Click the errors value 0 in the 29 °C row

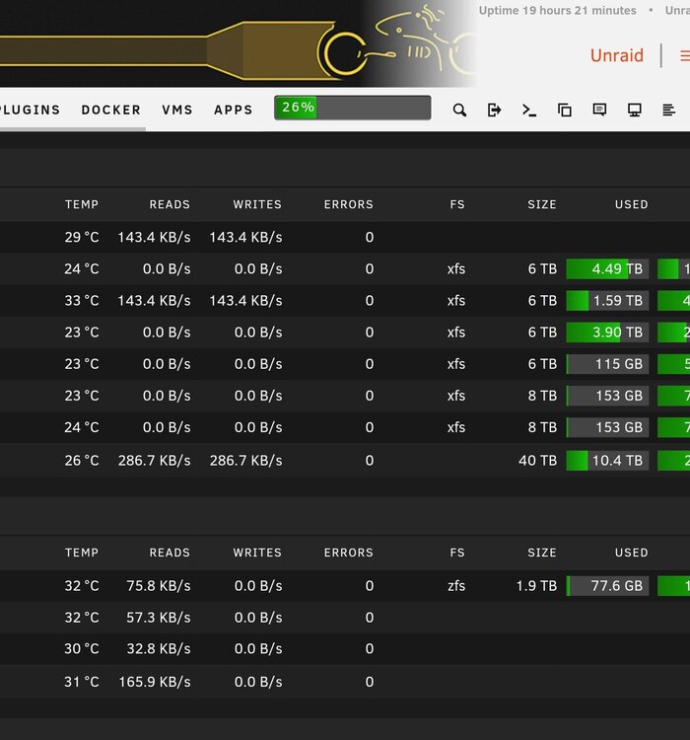click(x=370, y=237)
